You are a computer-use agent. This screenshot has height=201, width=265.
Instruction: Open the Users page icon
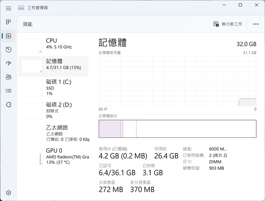(9, 77)
